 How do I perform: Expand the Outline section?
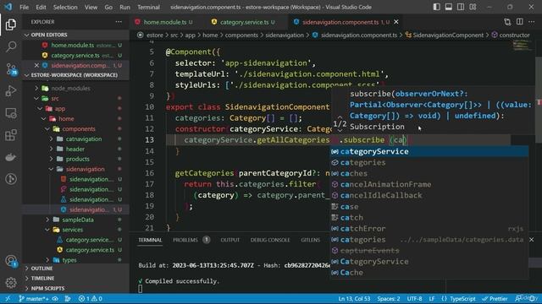(x=41, y=269)
